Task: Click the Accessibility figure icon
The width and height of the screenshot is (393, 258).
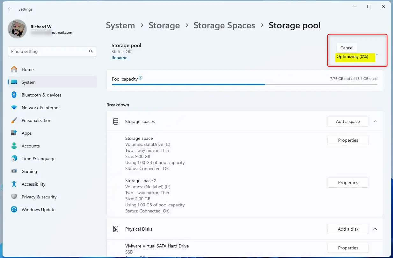Action: [14, 184]
